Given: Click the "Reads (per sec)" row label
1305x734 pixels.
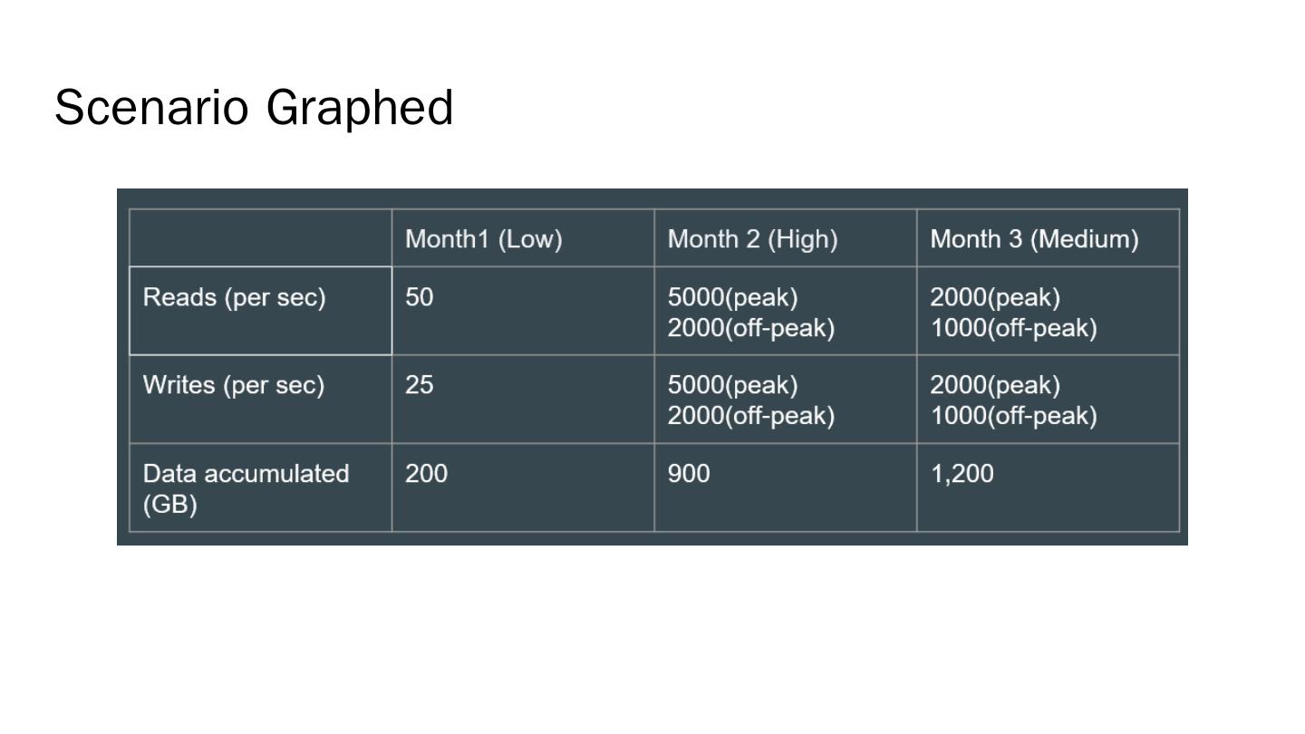Looking at the screenshot, I should click(x=234, y=298).
